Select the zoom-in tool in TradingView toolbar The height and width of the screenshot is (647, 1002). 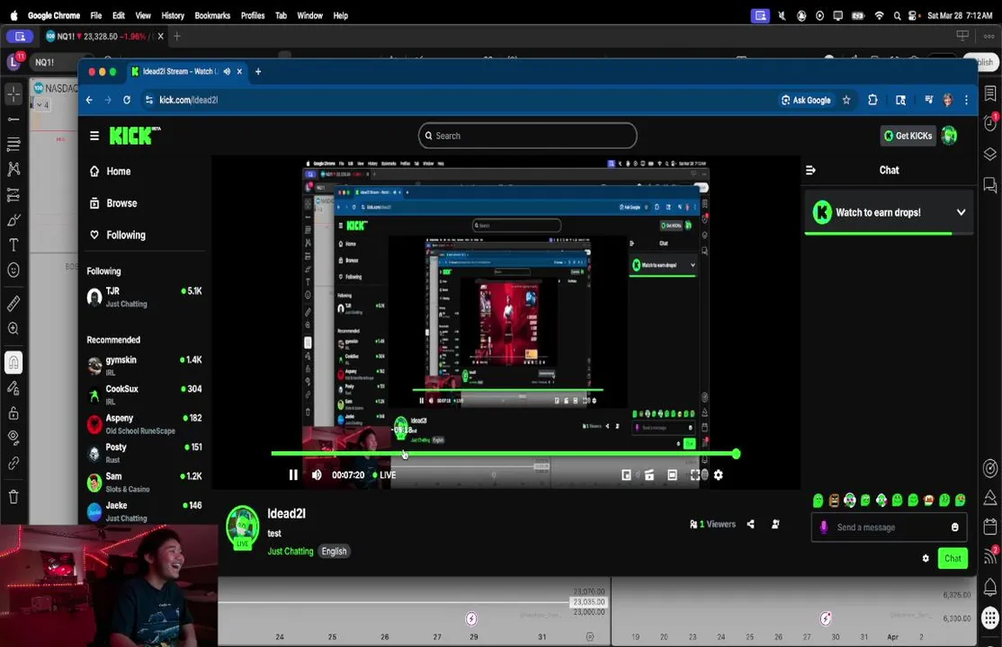[x=13, y=328]
